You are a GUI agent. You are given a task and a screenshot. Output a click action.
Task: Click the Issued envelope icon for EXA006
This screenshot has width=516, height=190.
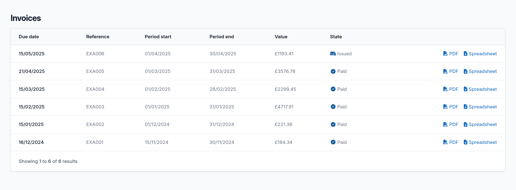pos(333,54)
